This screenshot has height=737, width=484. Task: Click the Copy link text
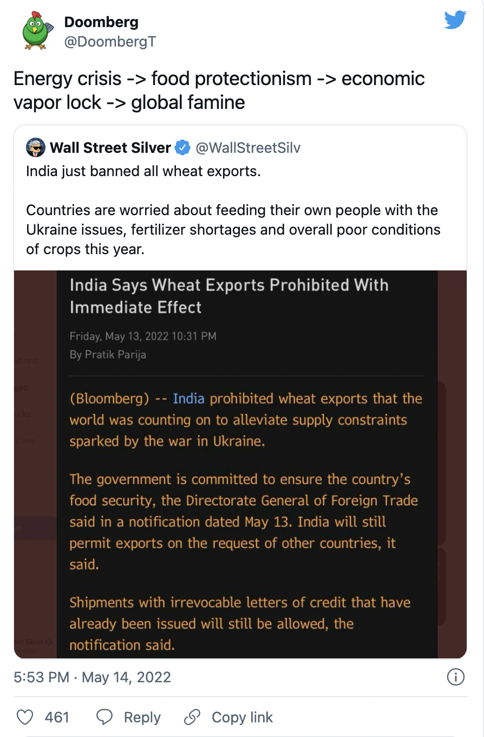coord(242,717)
